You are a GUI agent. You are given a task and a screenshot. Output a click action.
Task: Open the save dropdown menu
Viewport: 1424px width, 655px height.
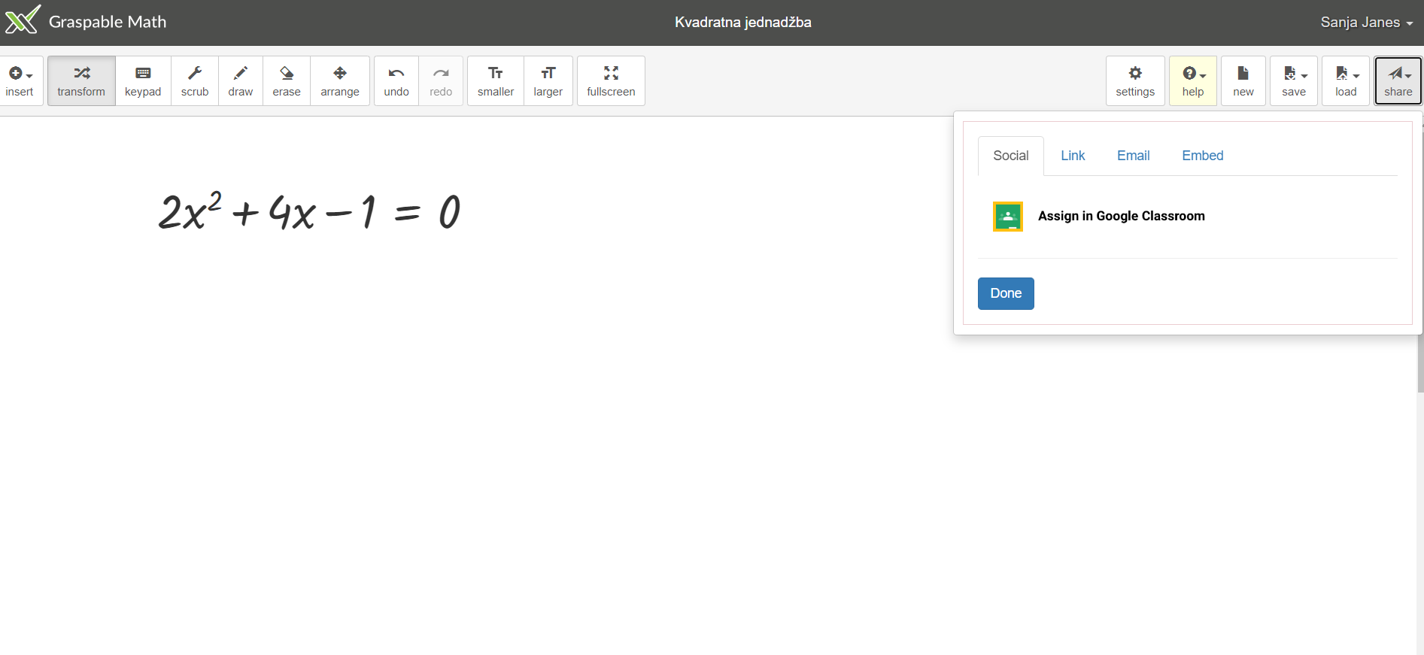click(1294, 81)
